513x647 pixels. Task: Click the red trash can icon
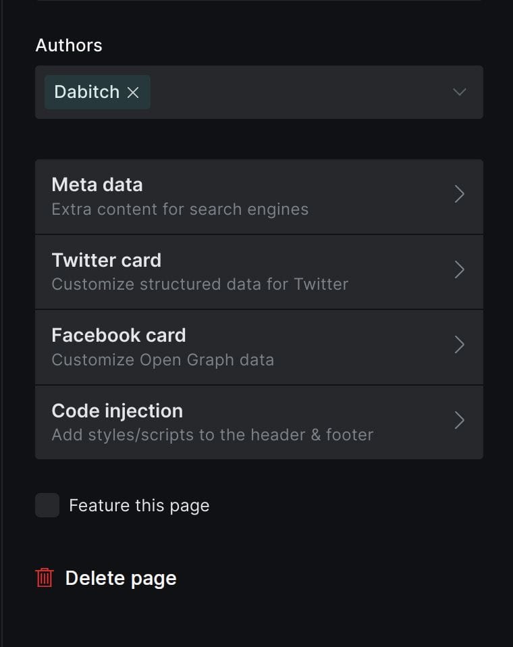(45, 577)
